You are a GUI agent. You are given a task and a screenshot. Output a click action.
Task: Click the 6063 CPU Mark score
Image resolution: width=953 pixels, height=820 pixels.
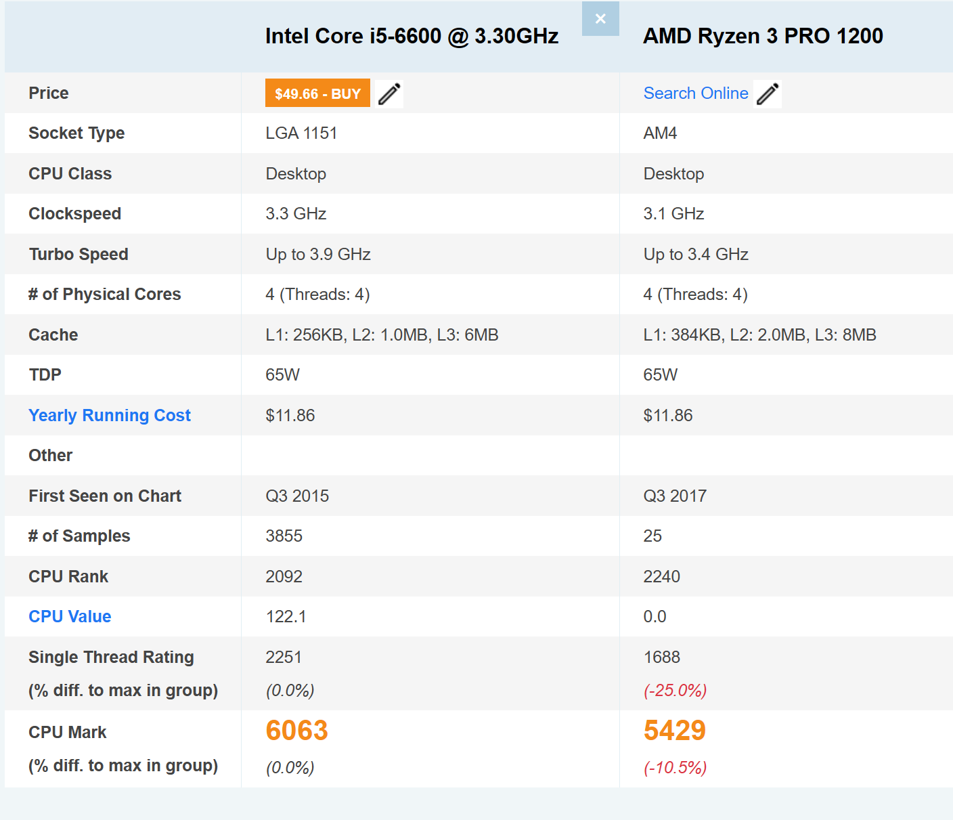296,731
